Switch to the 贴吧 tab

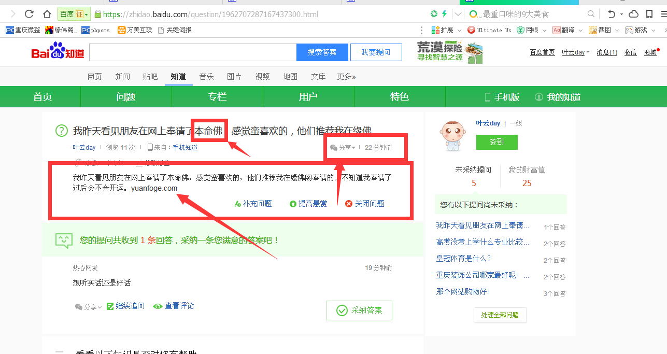(150, 77)
